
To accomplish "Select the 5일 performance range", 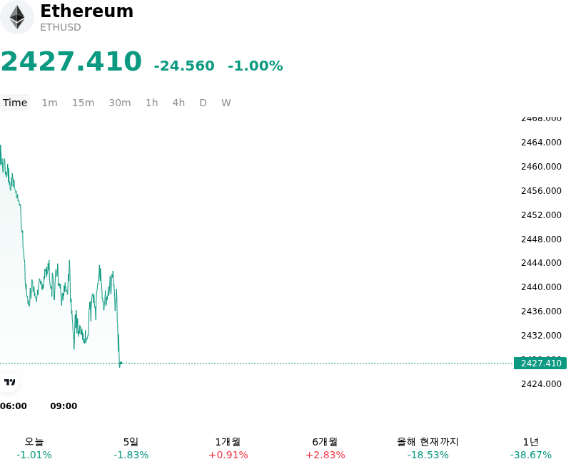I will pyautogui.click(x=131, y=448).
